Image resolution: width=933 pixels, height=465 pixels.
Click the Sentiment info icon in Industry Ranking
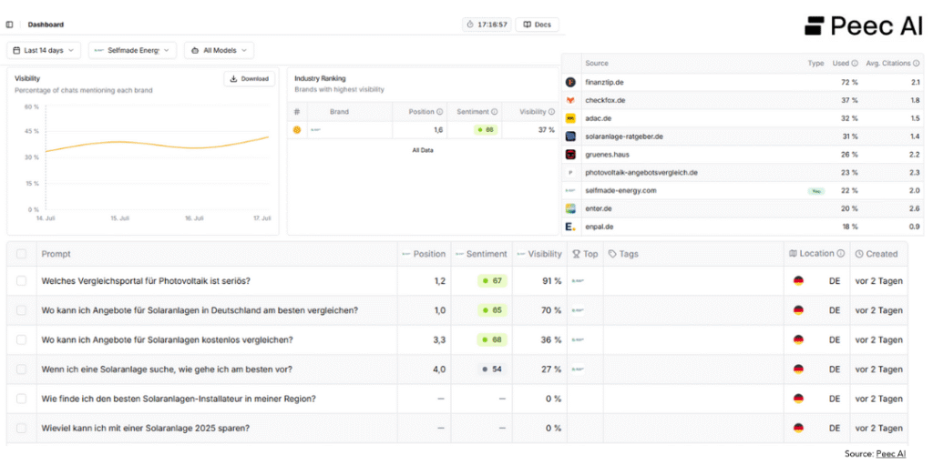tap(495, 112)
